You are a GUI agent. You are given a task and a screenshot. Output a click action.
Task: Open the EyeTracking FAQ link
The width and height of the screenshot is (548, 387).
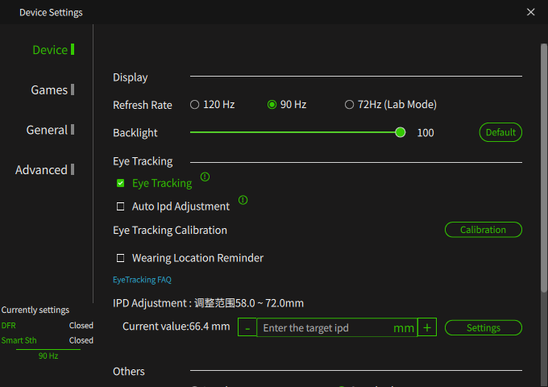tap(142, 280)
